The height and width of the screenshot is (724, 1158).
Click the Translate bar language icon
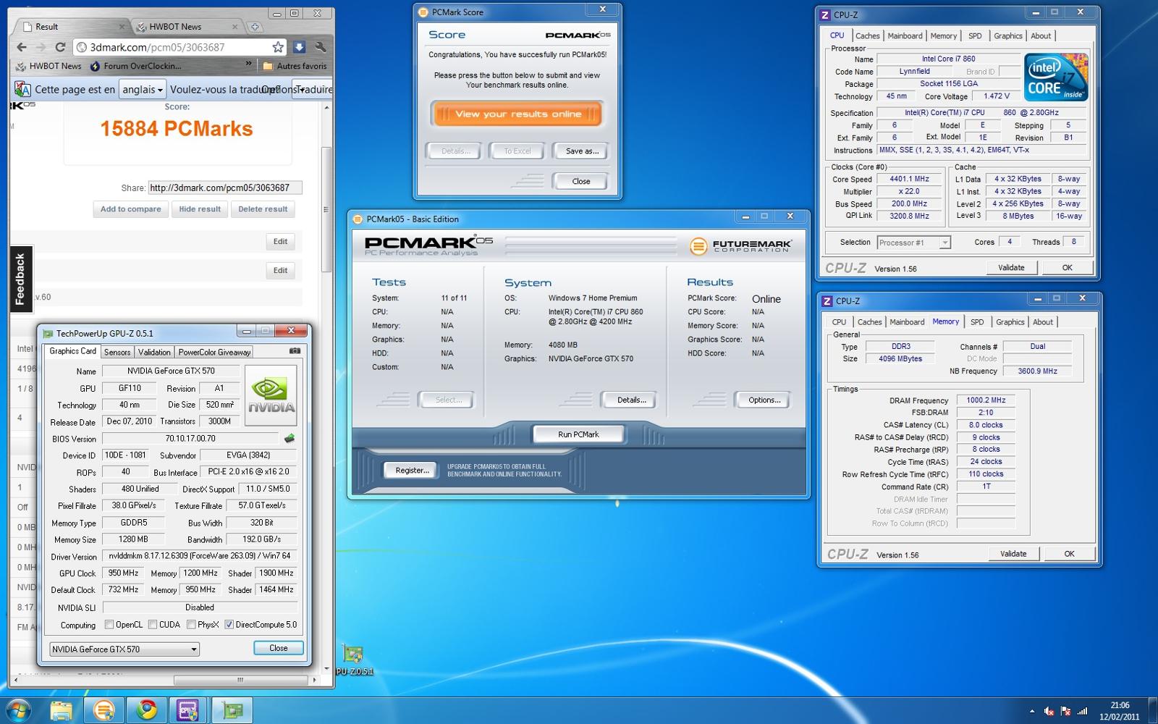coord(22,89)
